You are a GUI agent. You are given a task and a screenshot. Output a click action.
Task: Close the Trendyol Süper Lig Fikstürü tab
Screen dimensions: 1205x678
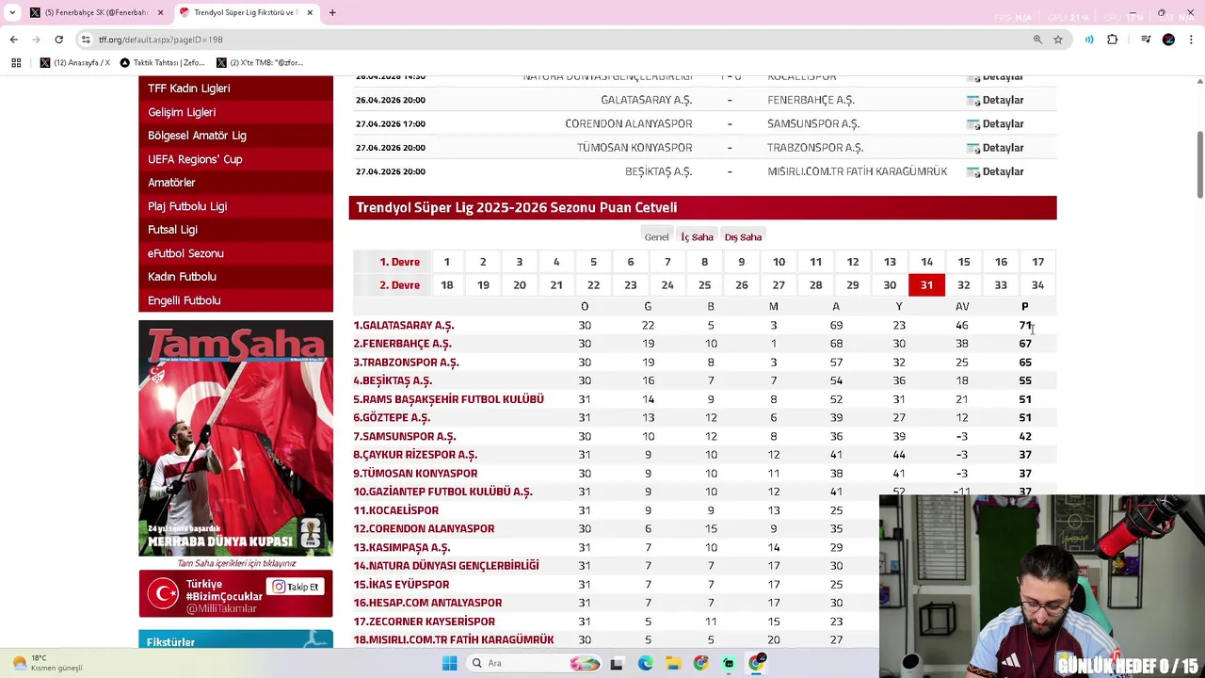[x=308, y=12]
